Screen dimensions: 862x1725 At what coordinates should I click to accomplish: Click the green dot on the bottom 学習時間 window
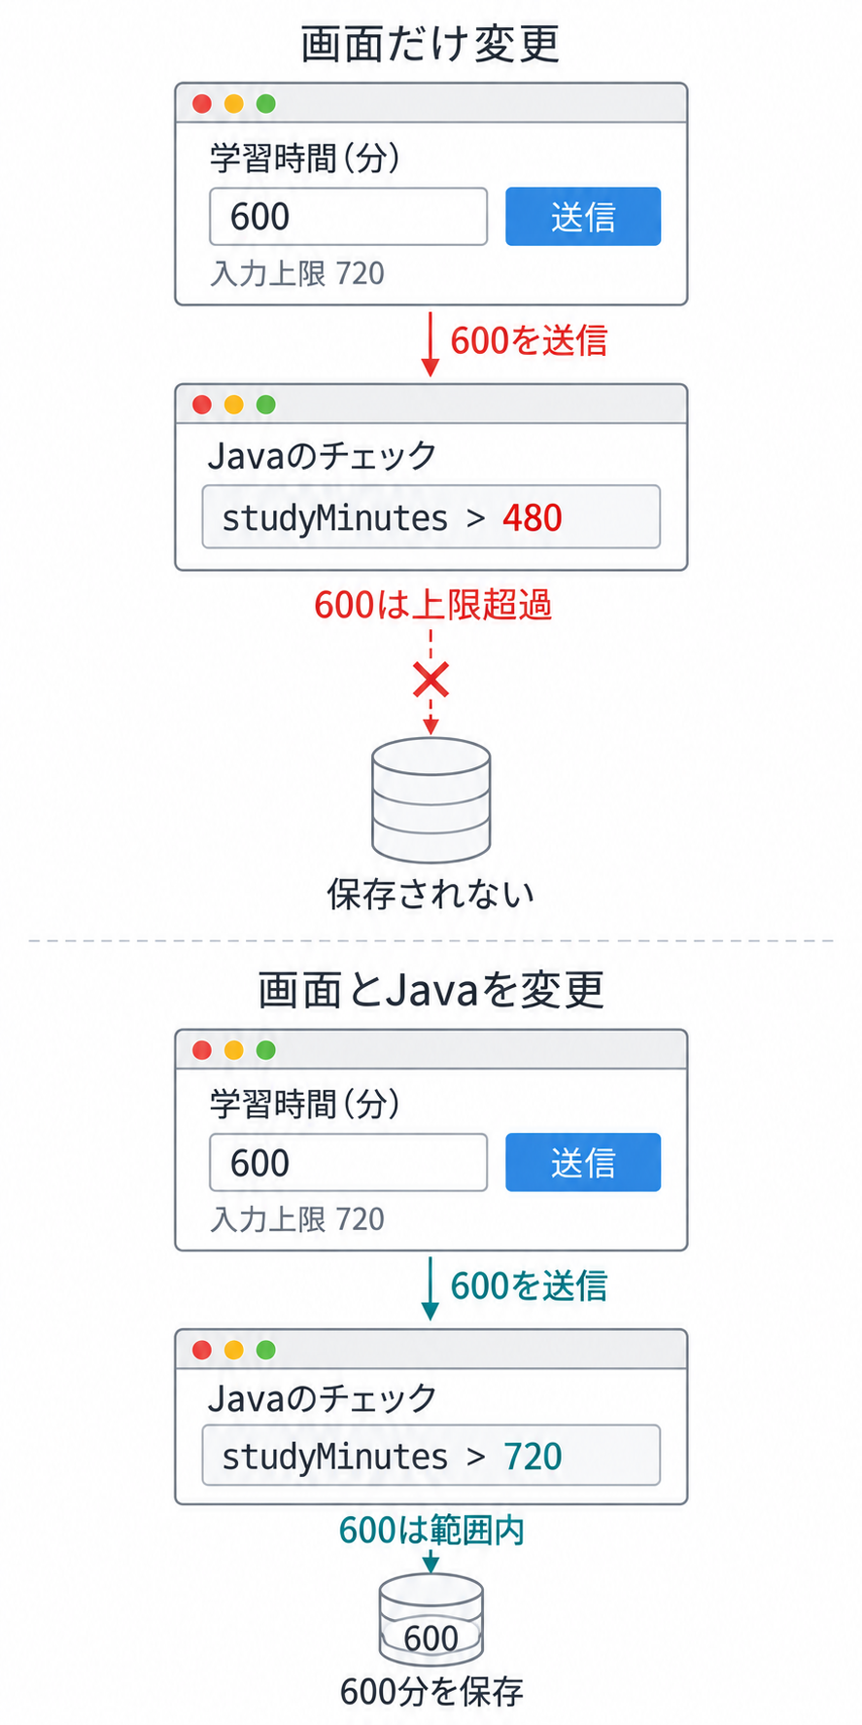265,1050
